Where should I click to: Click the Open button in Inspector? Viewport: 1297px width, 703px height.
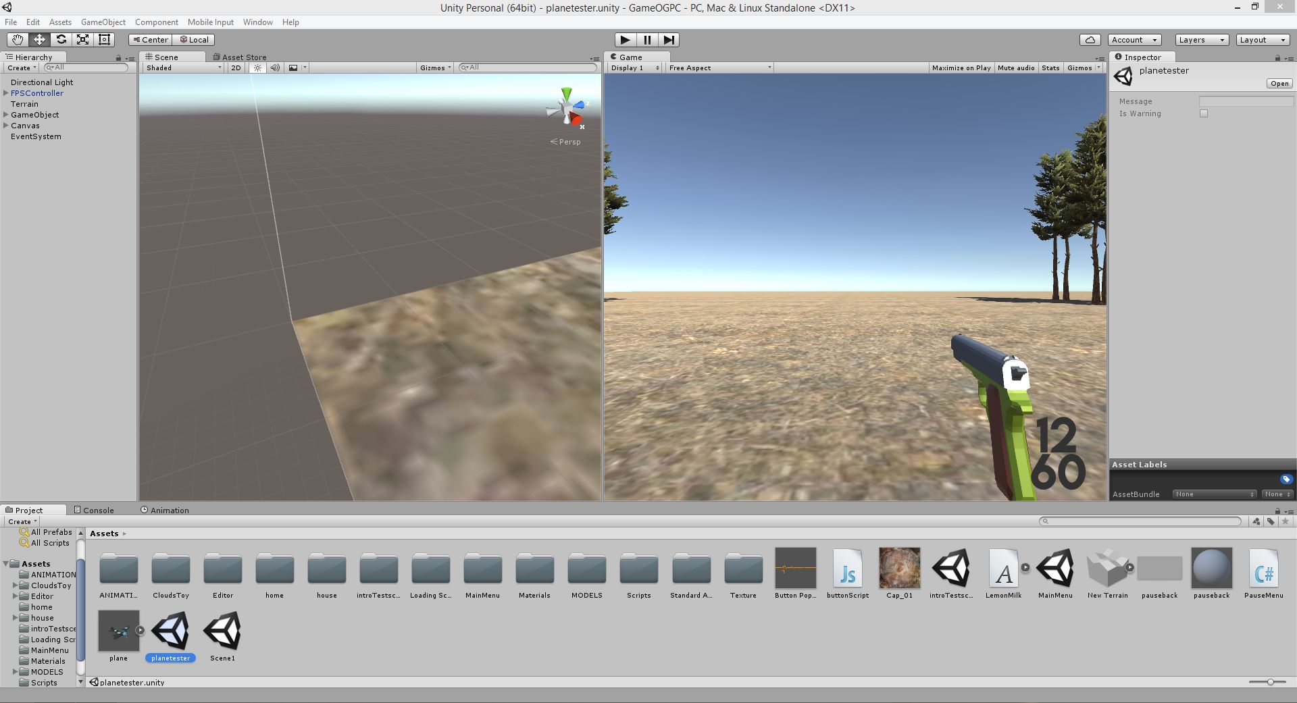click(x=1279, y=82)
